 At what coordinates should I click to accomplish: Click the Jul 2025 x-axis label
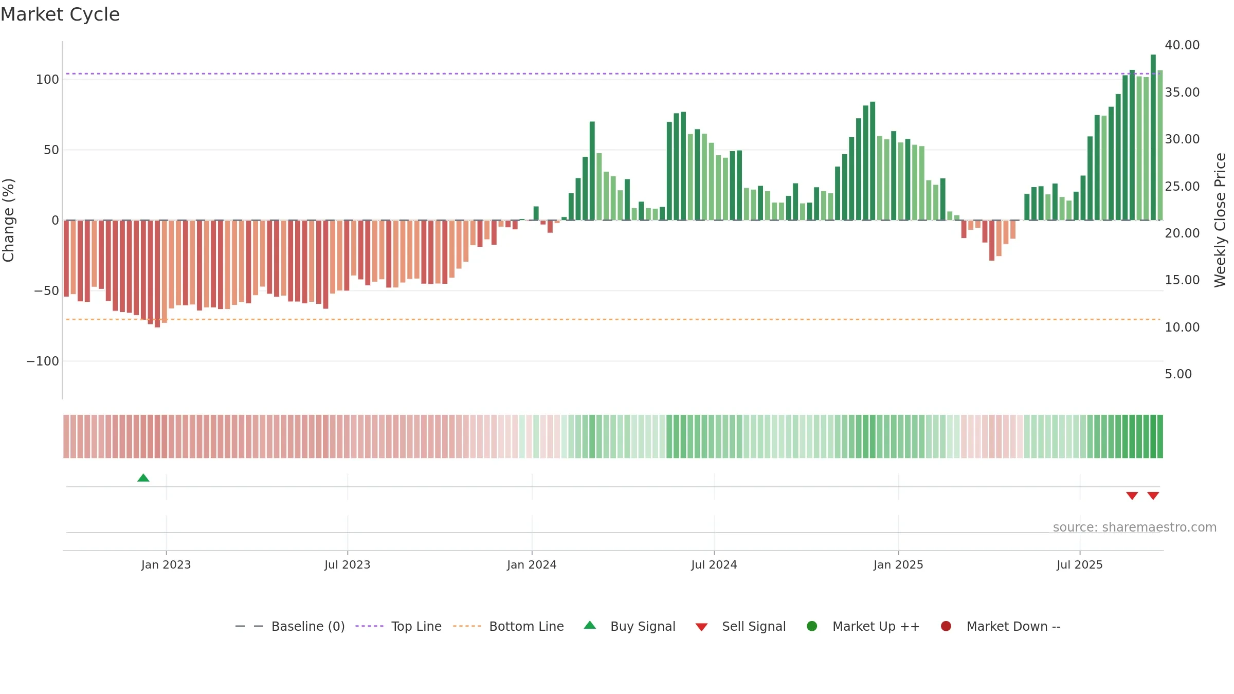coord(1080,565)
